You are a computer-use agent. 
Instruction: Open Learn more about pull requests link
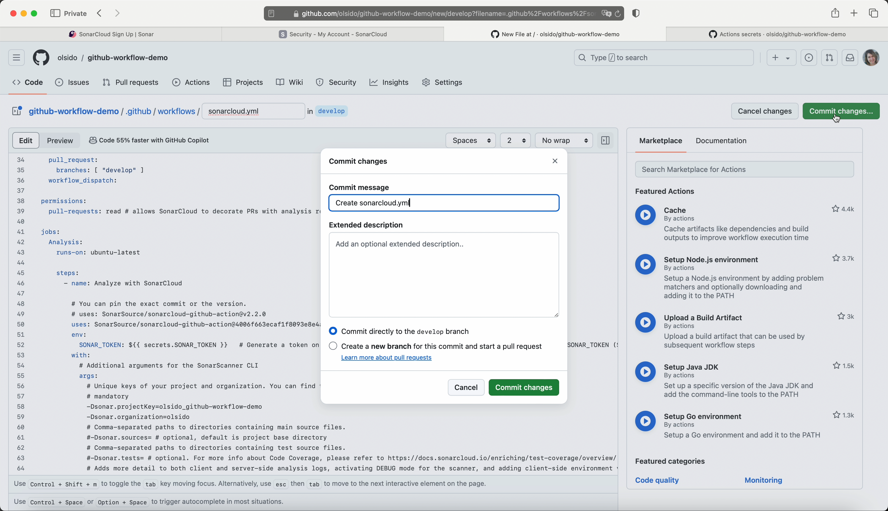tap(386, 358)
